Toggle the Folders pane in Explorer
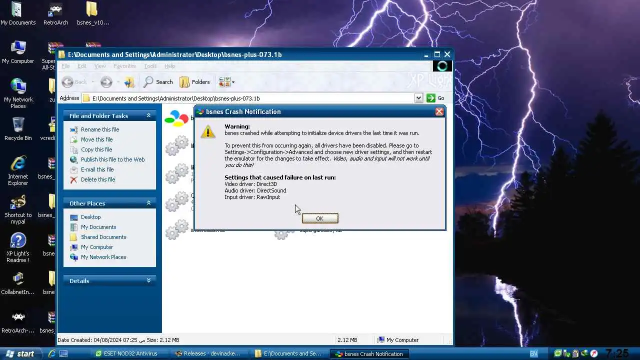 tap(194, 82)
